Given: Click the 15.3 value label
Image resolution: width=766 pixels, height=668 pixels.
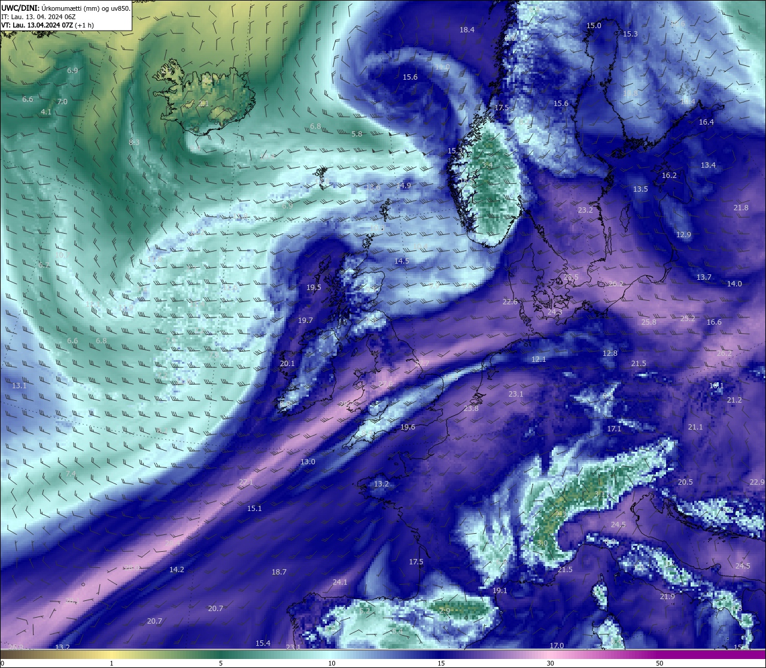Looking at the screenshot, I should [x=630, y=34].
